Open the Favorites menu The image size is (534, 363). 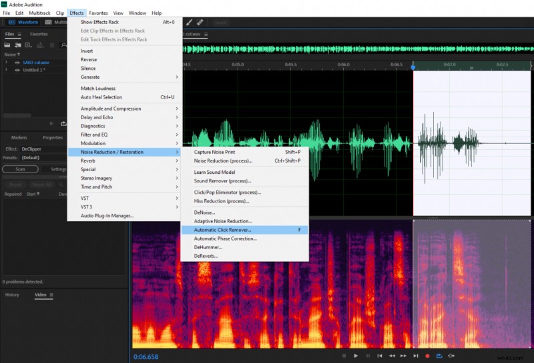pos(98,13)
